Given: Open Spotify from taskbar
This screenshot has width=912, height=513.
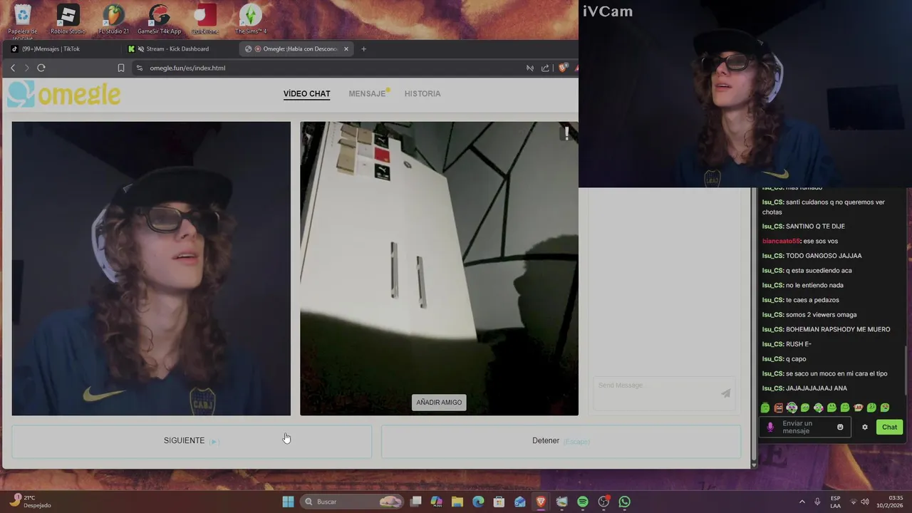Looking at the screenshot, I should pos(583,502).
